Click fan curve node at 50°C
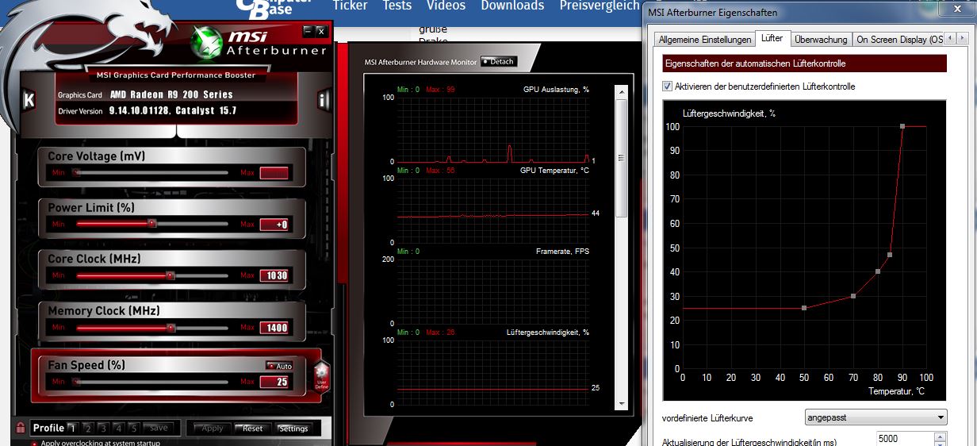Screen dimensions: 977x446 pos(804,308)
